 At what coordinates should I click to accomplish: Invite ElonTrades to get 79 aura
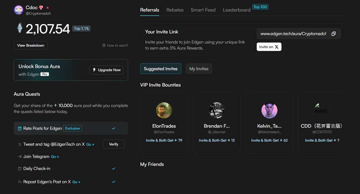point(164,140)
